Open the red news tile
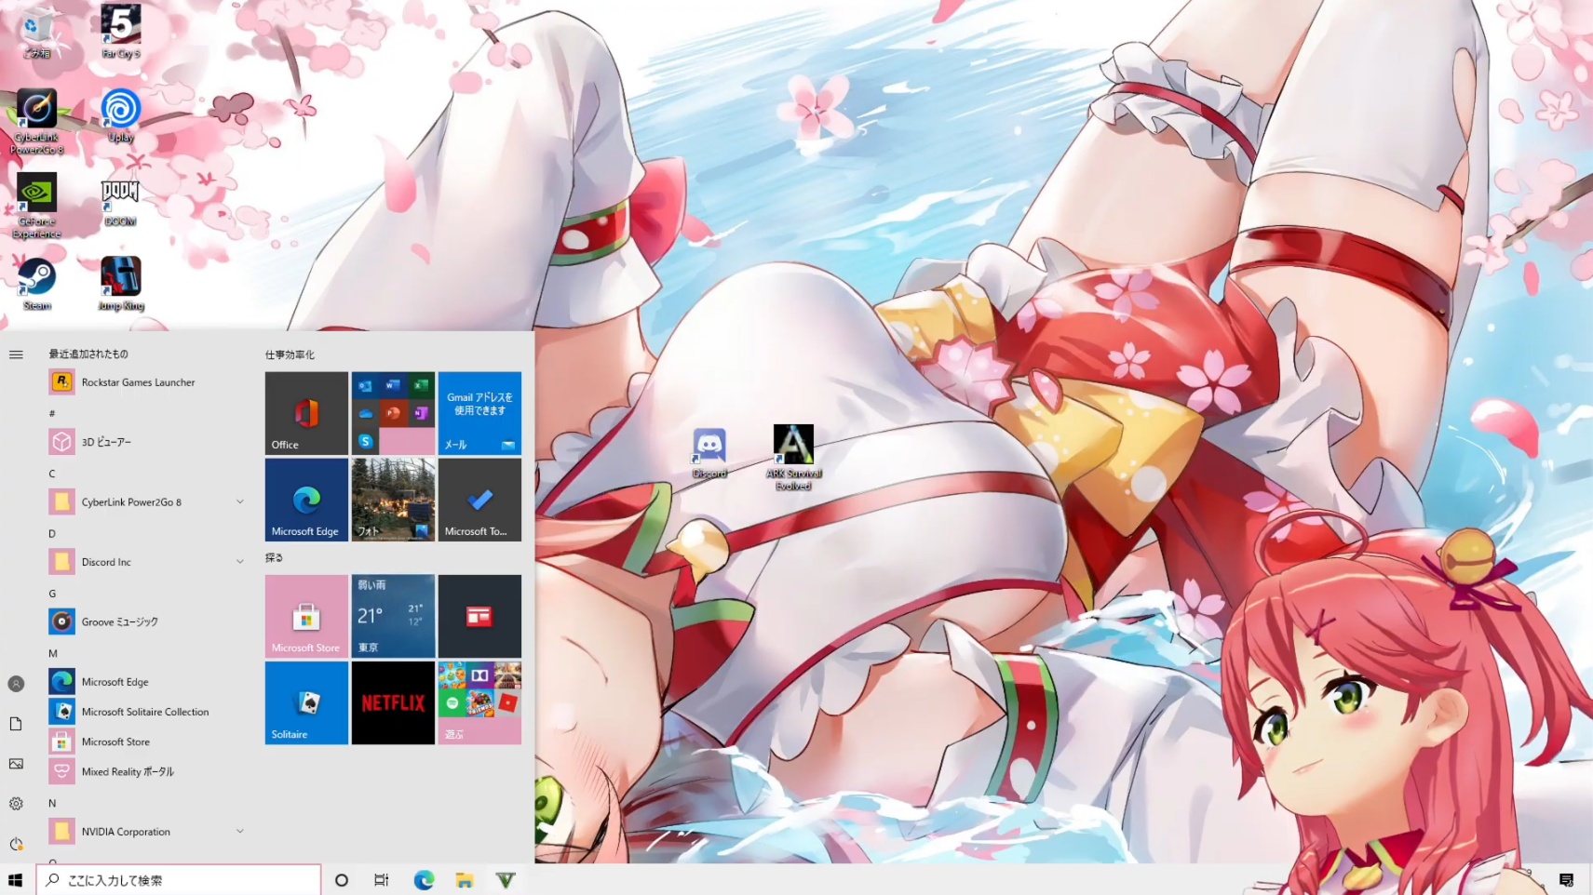 click(479, 616)
